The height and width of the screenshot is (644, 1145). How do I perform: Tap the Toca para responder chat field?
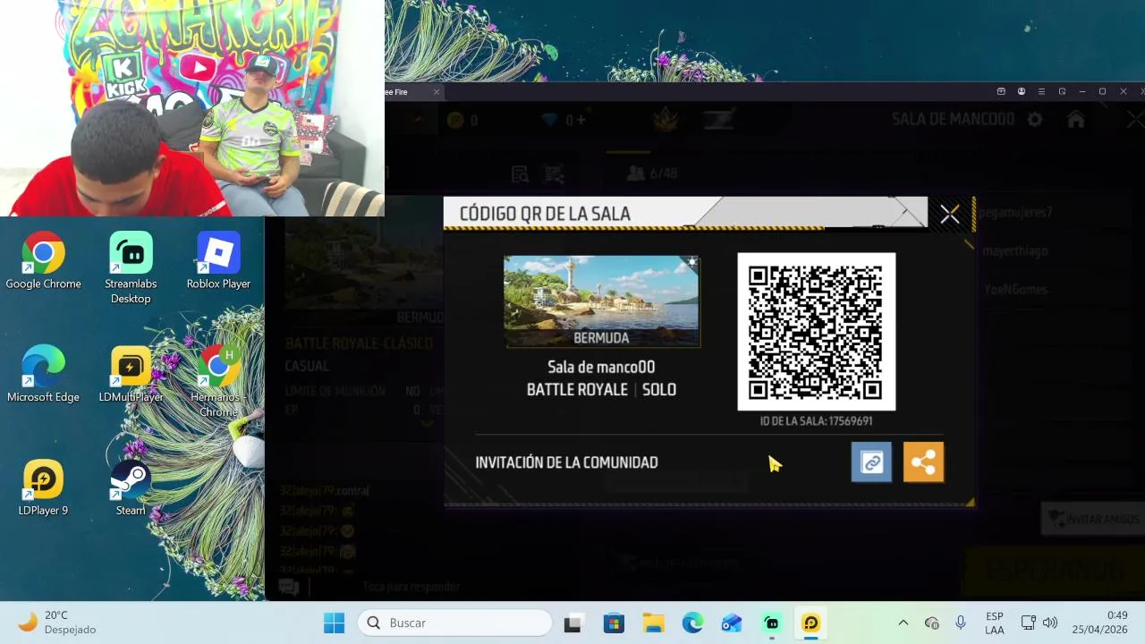coord(411,587)
